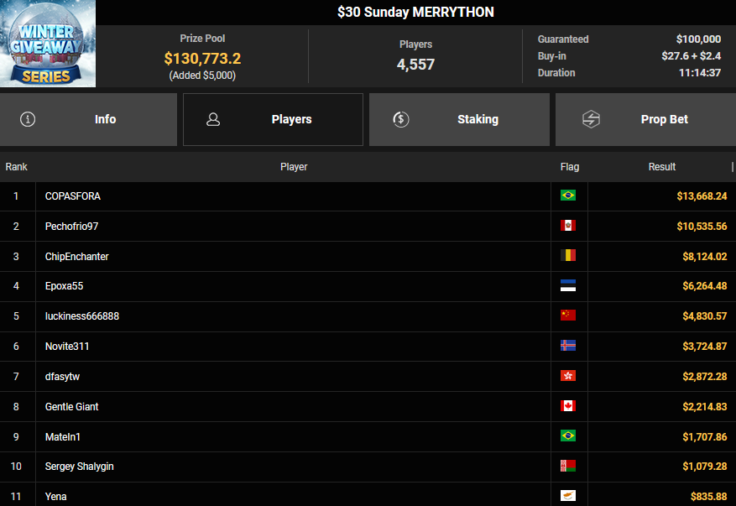This screenshot has height=506, width=736.
Task: Click the dollar coin icon for Staking
Action: (x=400, y=119)
